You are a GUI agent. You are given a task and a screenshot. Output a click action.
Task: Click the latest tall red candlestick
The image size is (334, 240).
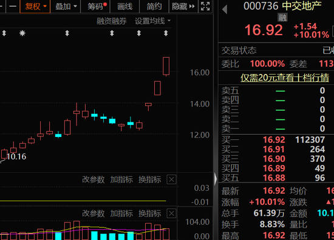[166, 66]
